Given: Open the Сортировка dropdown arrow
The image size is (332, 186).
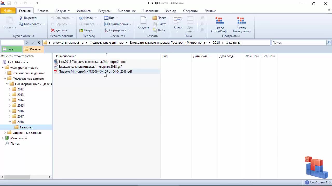Looking at the screenshot, I should pos(129,30).
